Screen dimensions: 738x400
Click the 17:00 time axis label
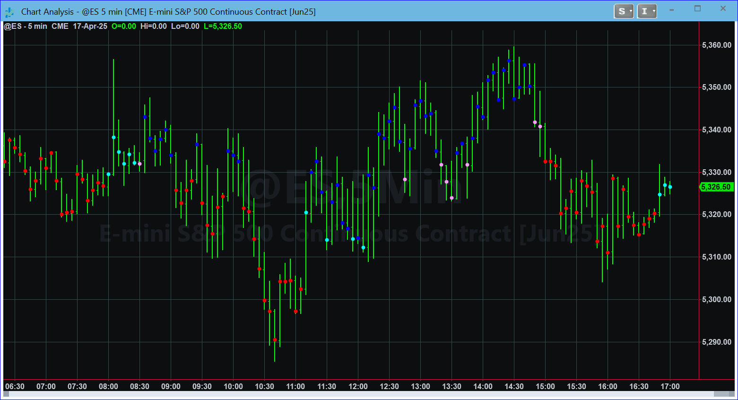[670, 386]
